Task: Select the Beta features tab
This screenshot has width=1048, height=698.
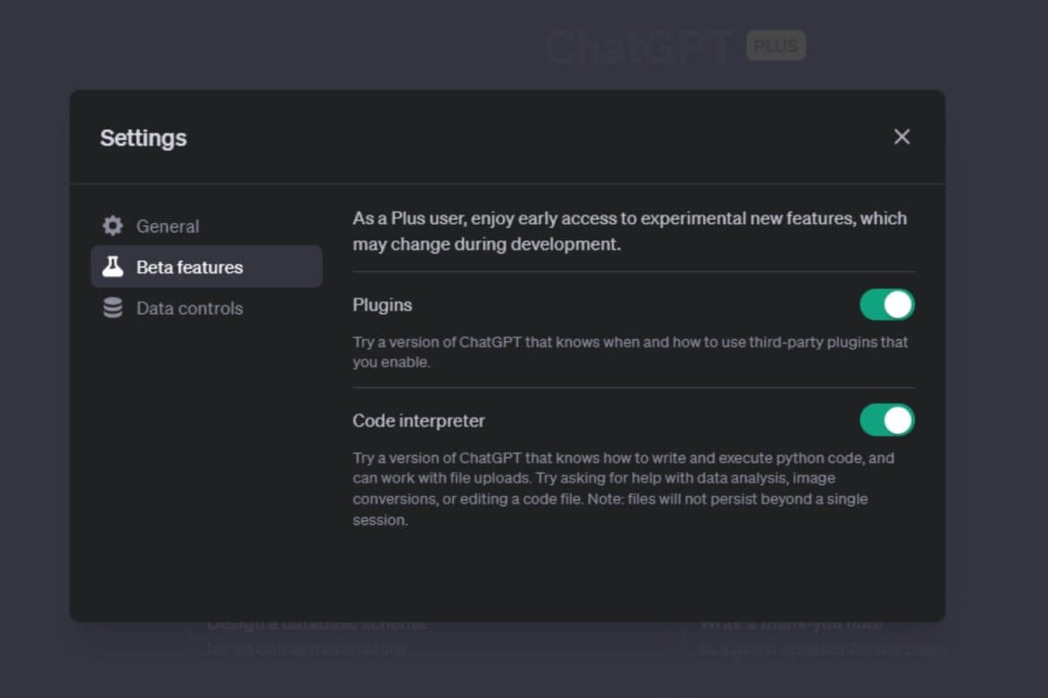Action: click(x=206, y=267)
